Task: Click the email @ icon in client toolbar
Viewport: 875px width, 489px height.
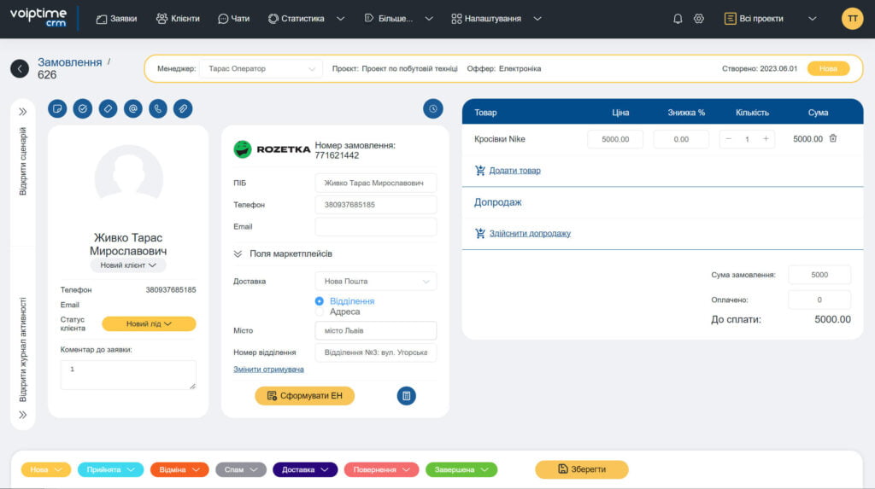Action: tap(133, 108)
